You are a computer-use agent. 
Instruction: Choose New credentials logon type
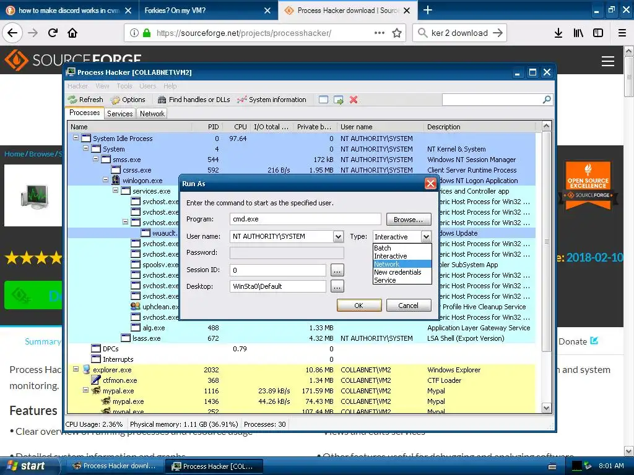tap(402, 272)
